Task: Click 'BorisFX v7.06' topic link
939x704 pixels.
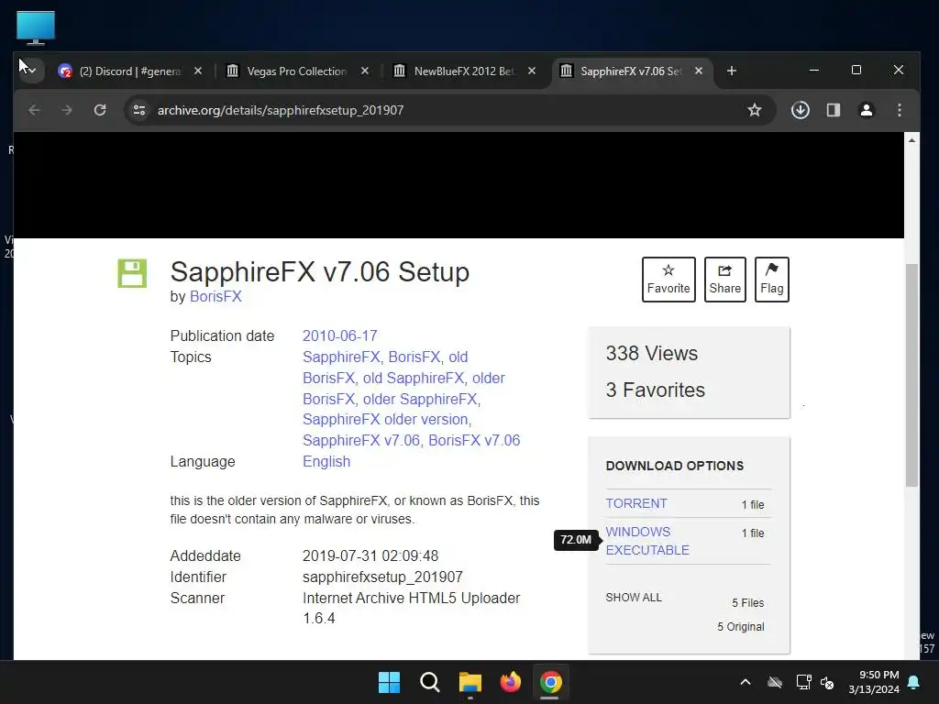Action: [474, 440]
